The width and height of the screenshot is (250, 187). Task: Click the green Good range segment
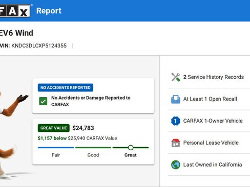(93, 148)
